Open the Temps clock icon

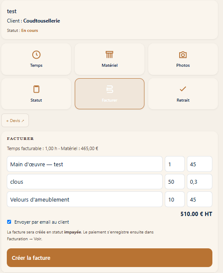[36, 55]
